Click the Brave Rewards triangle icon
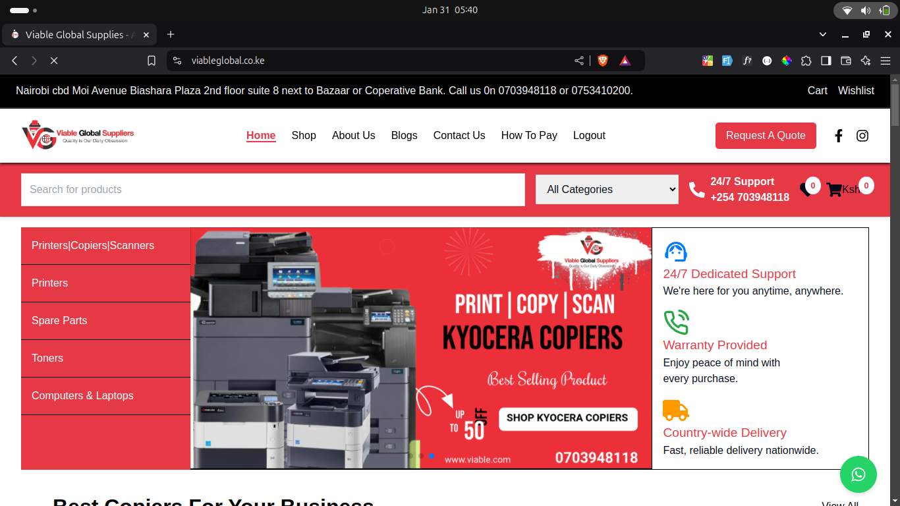Viewport: 900px width, 506px height. [625, 61]
